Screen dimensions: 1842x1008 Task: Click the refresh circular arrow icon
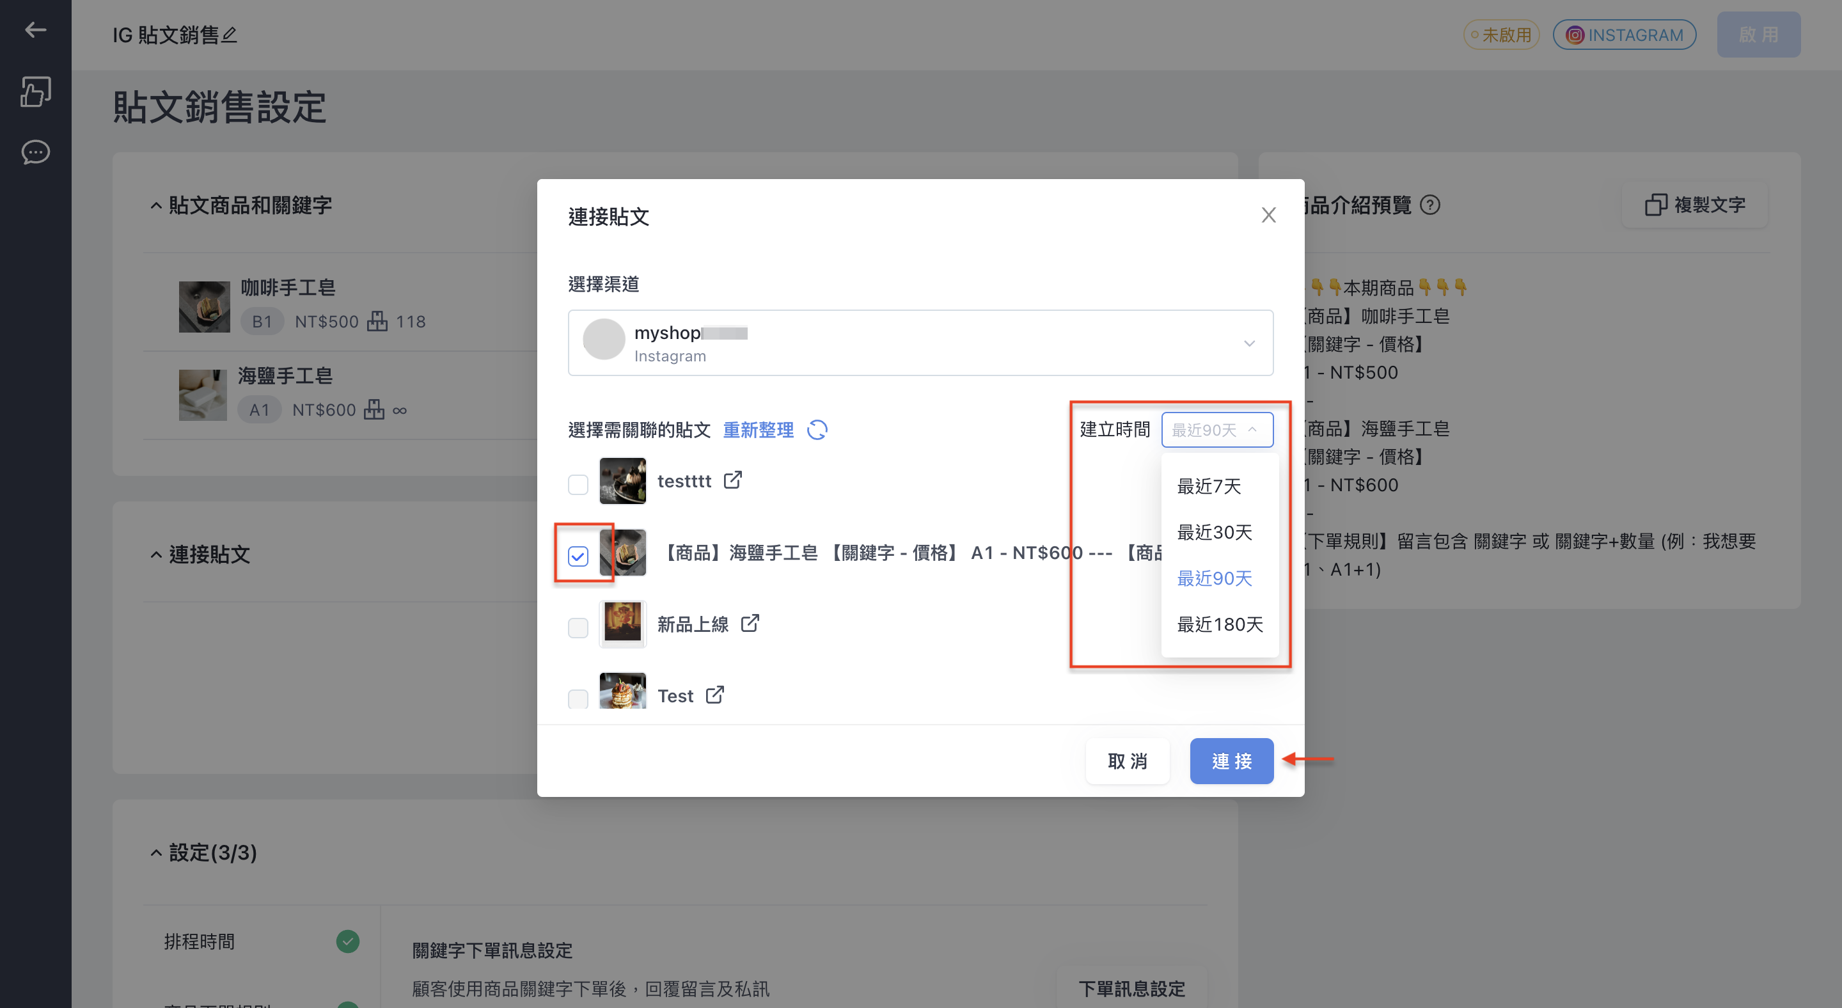(817, 430)
